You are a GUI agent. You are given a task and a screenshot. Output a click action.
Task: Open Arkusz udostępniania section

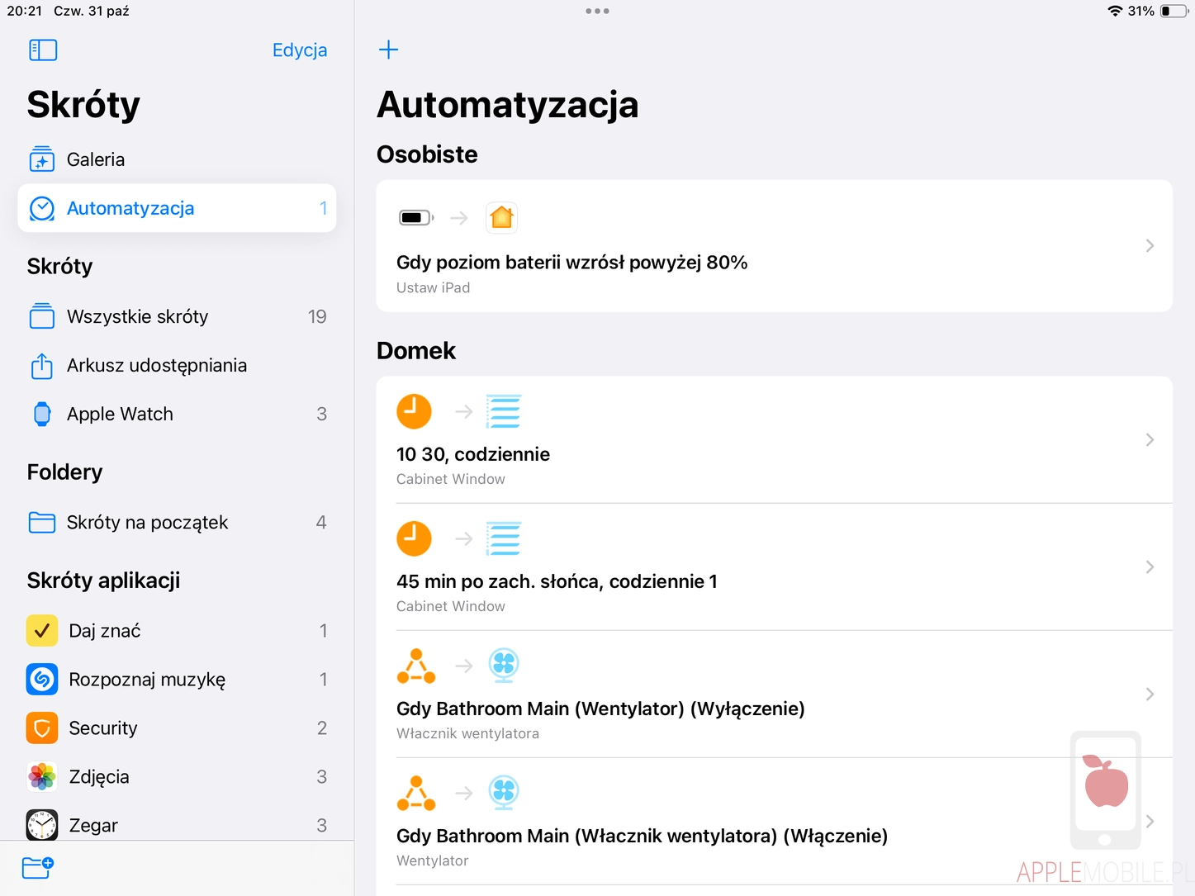(x=156, y=365)
